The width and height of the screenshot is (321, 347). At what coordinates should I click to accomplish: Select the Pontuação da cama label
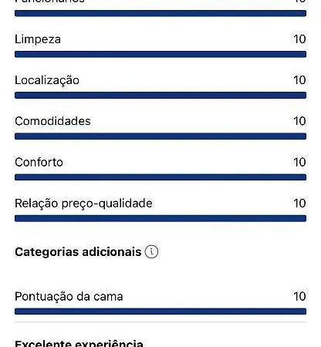click(69, 297)
